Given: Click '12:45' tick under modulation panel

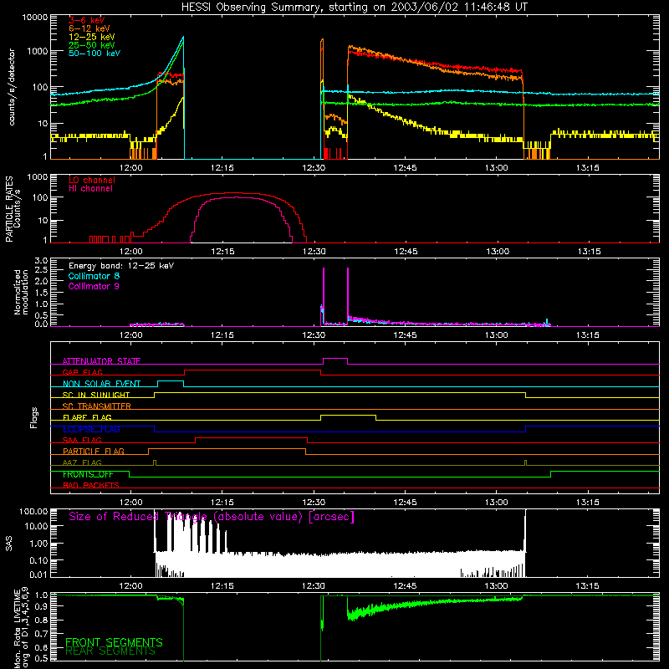Looking at the screenshot, I should (x=405, y=335).
